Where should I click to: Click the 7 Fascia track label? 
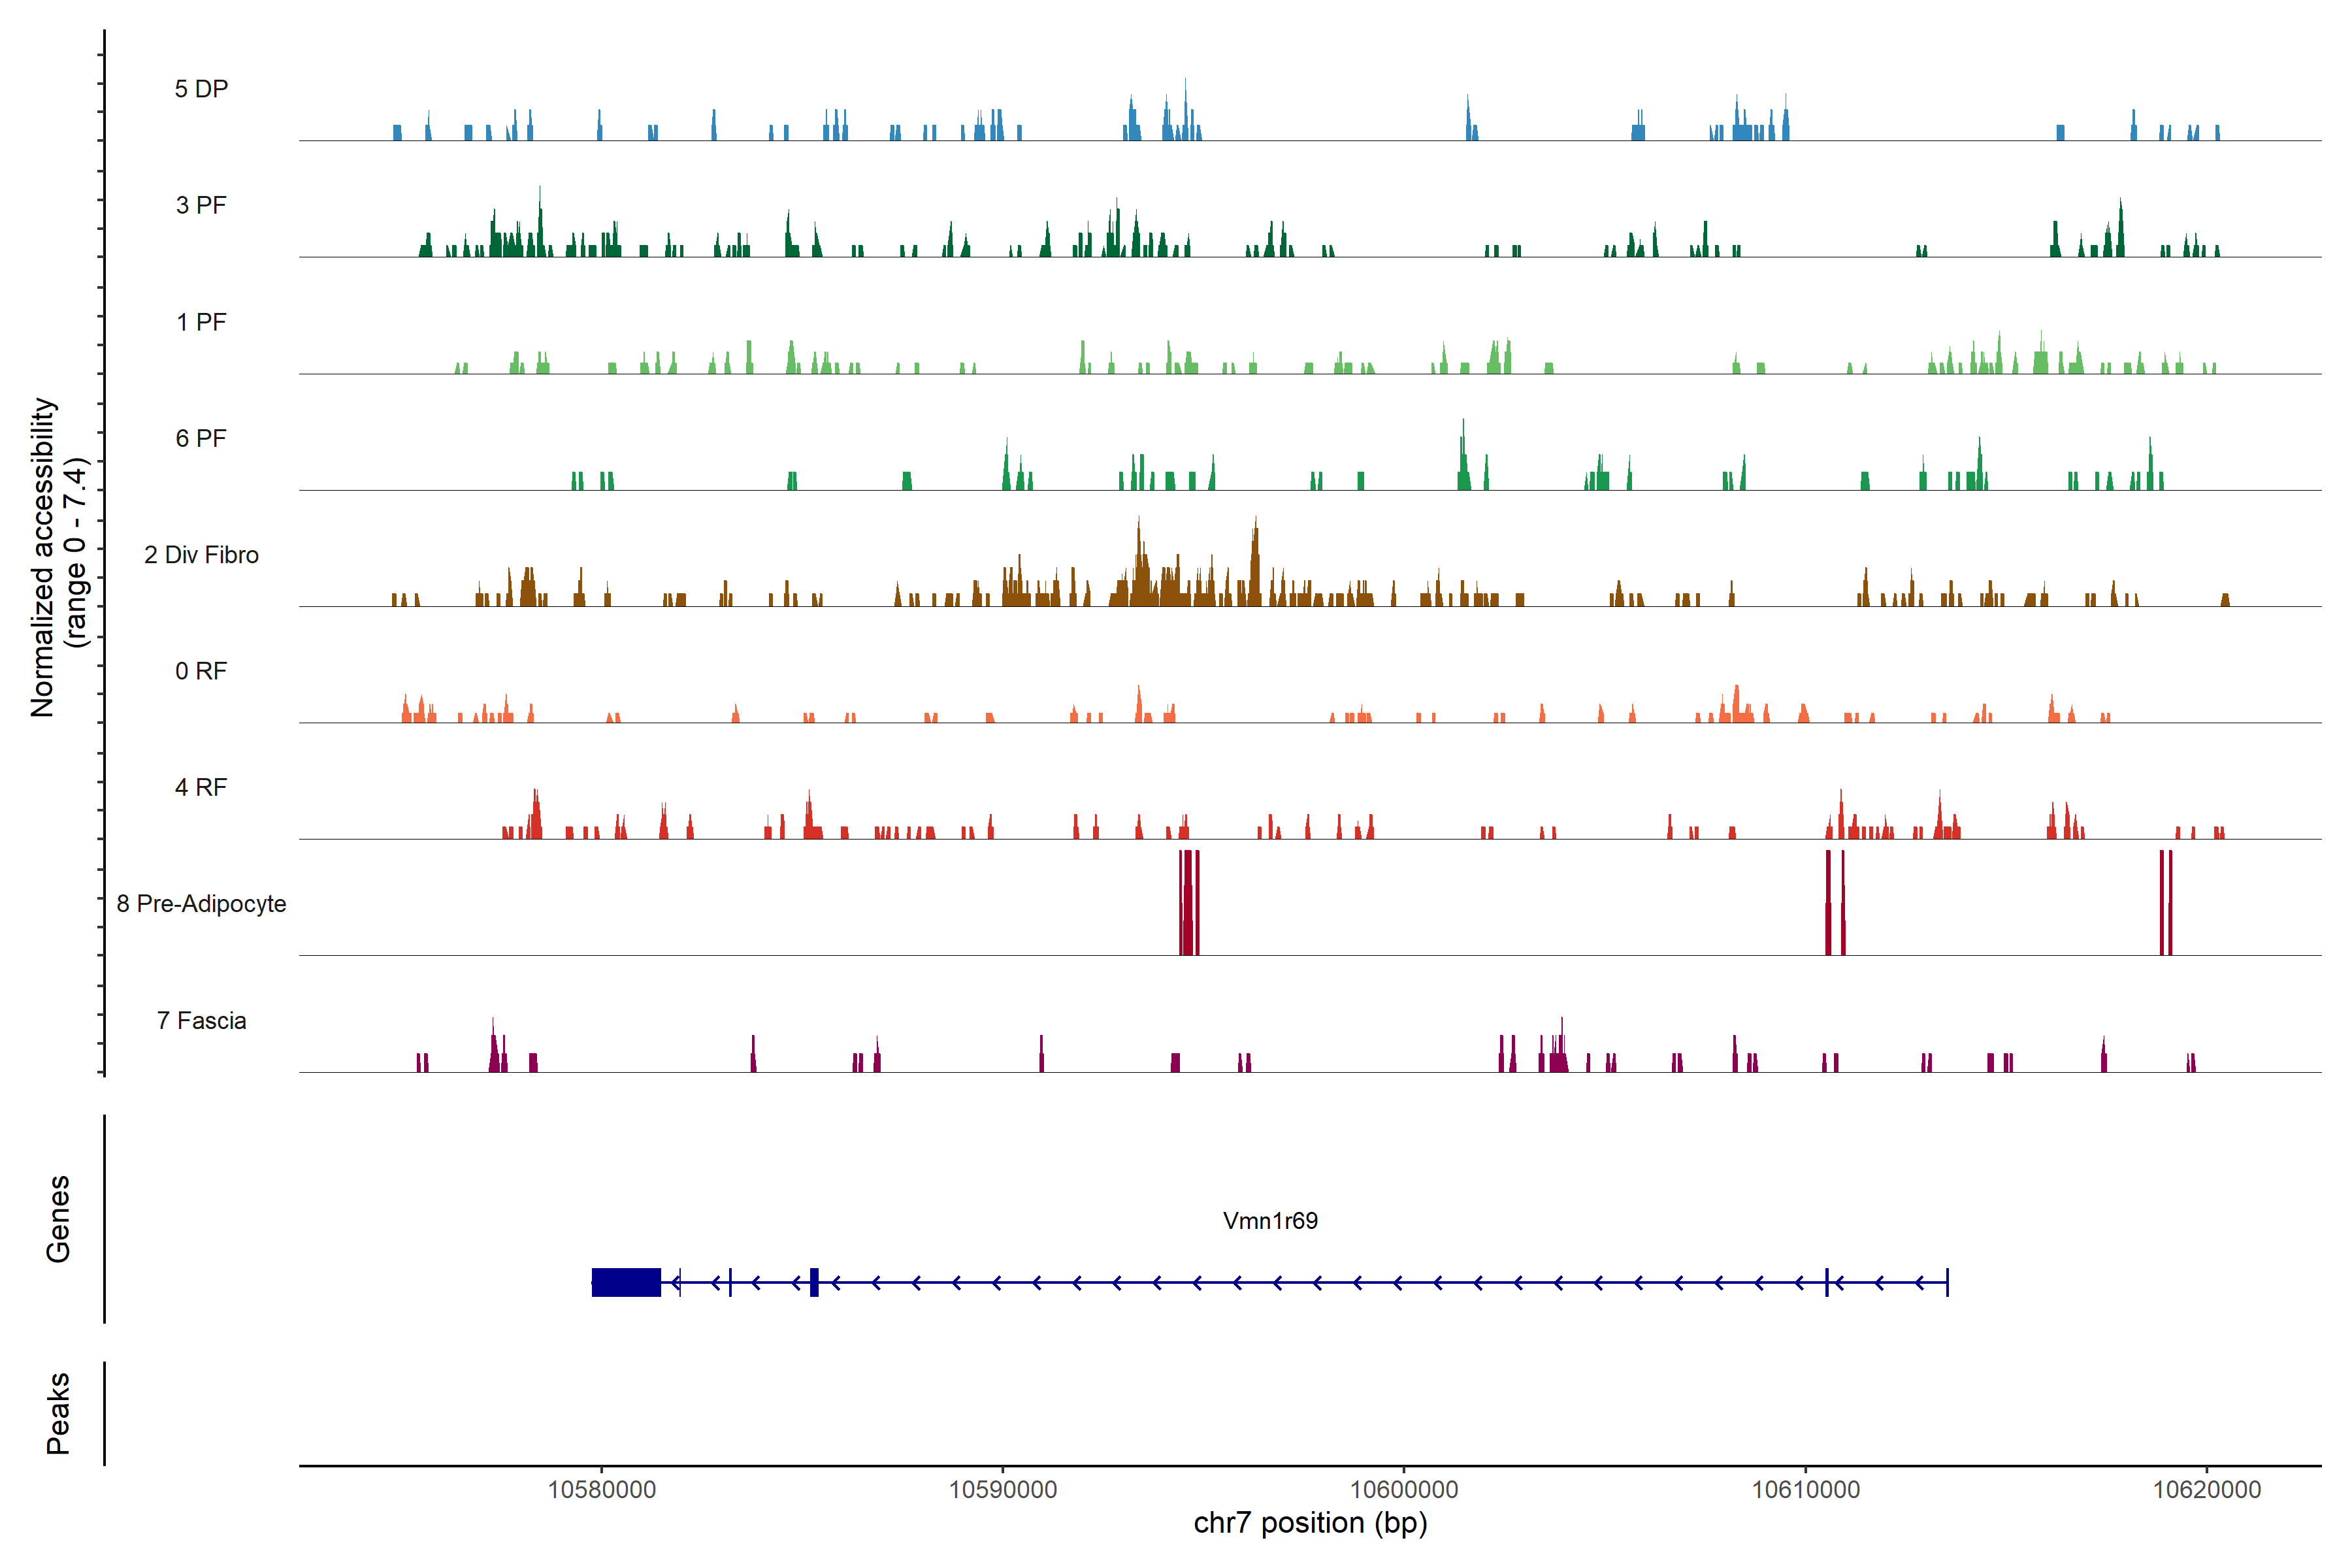click(201, 1020)
